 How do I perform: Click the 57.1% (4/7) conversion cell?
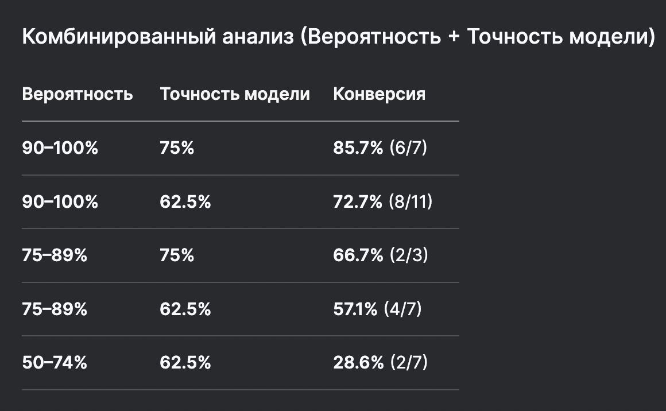pyautogui.click(x=378, y=309)
